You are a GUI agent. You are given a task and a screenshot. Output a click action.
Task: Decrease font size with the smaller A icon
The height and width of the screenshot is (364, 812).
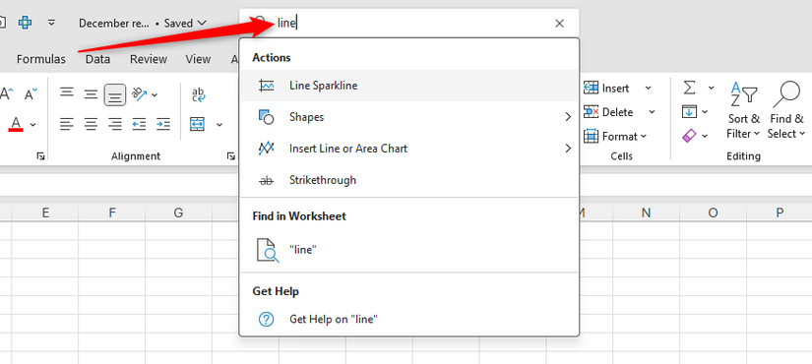pyautogui.click(x=31, y=93)
